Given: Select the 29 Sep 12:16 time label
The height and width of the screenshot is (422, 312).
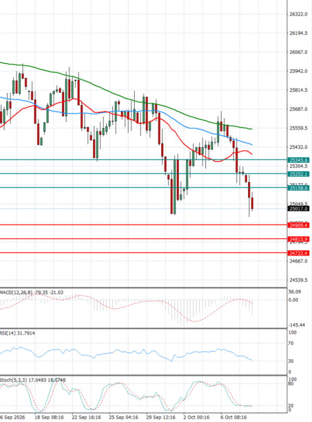Looking at the screenshot, I should 161,417.
